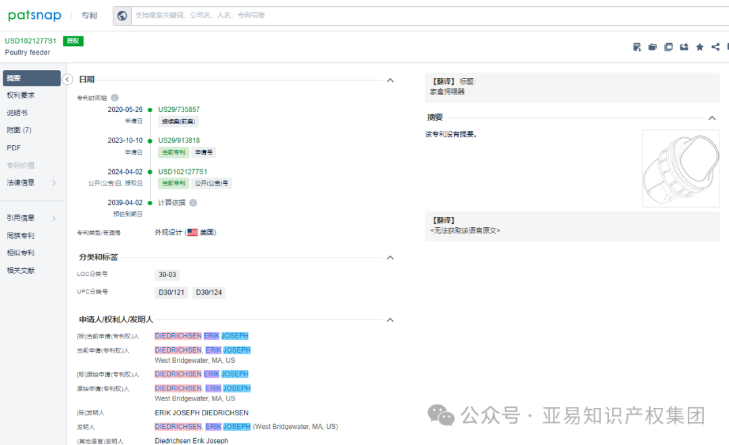Viewport: 729px width, 445px height.
Task: Click the globe icon beside search bar
Action: coord(122,15)
